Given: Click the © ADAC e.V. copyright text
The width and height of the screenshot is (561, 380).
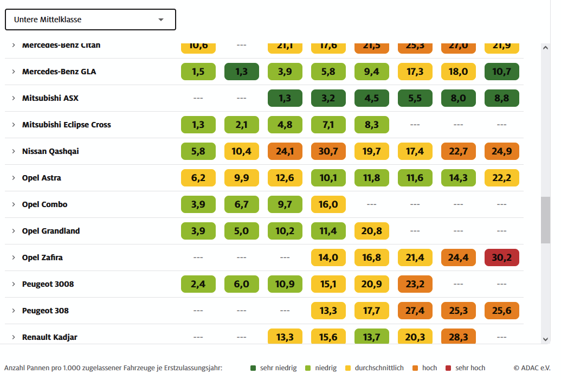Looking at the screenshot, I should [x=532, y=368].
